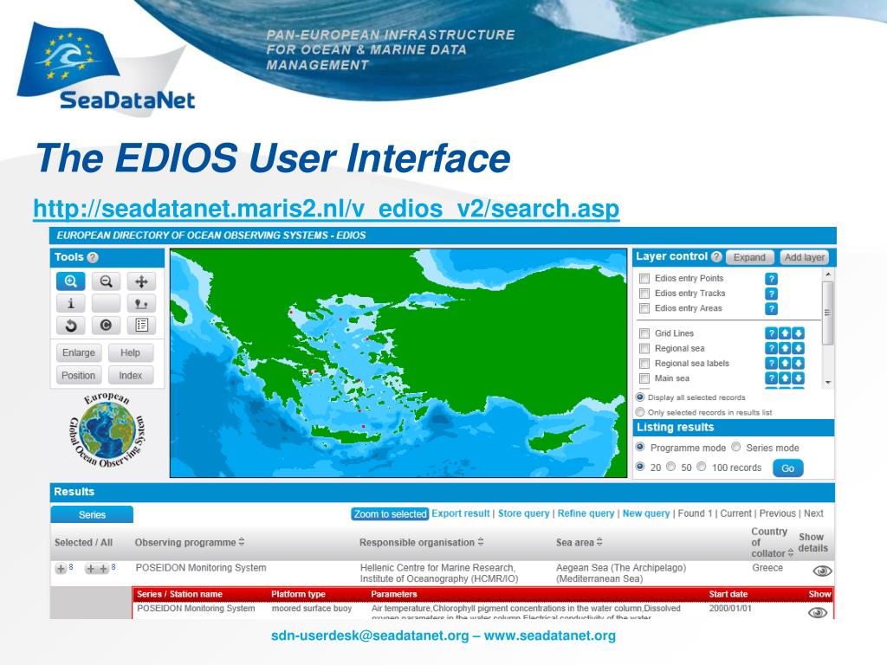
Task: Choose Programme mode listing
Action: [x=640, y=447]
